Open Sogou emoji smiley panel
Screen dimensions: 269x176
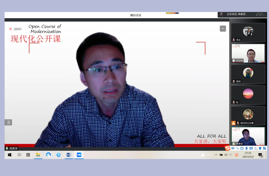pos(242,148)
